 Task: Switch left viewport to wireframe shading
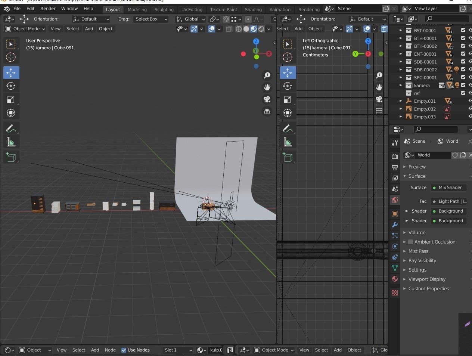click(x=239, y=29)
